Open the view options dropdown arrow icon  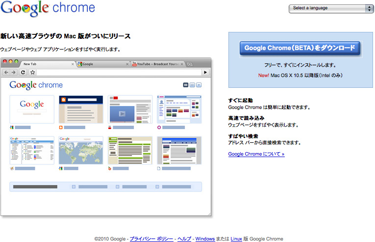[x=199, y=85]
